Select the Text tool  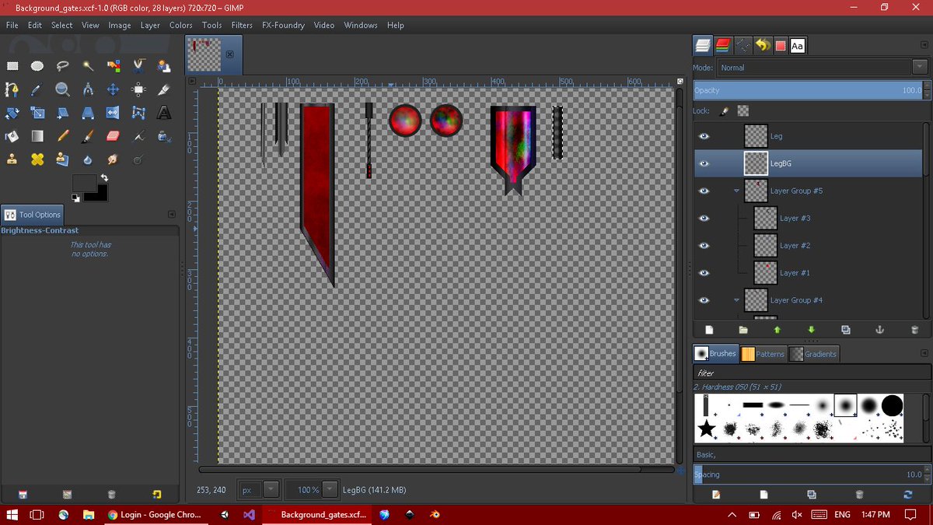(164, 113)
